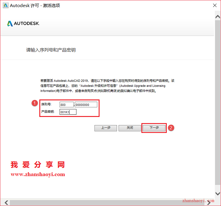Click the horizontal scrollbar left arrow
Screen dimensions: 221x206
pos(6,203)
